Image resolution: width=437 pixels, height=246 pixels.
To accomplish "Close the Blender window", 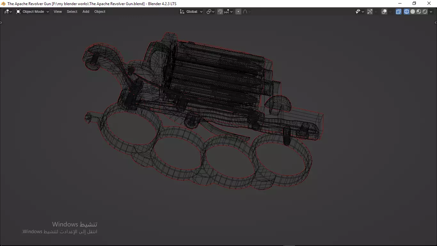I will (x=429, y=4).
